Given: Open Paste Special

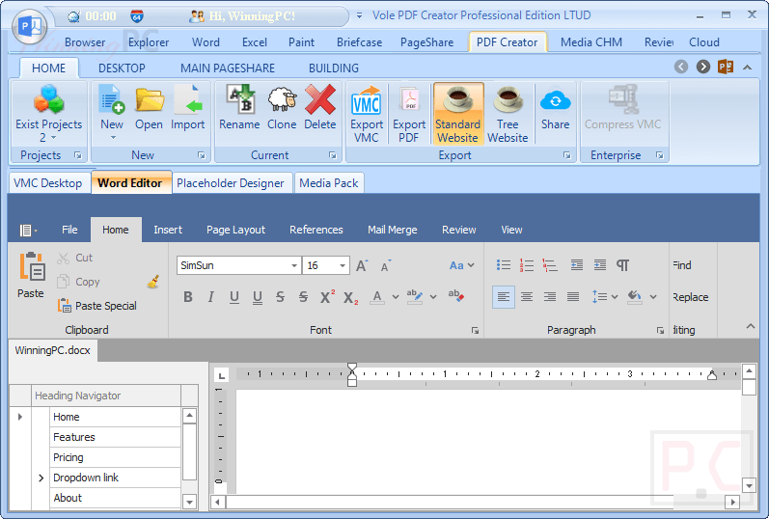Looking at the screenshot, I should coord(97,306).
